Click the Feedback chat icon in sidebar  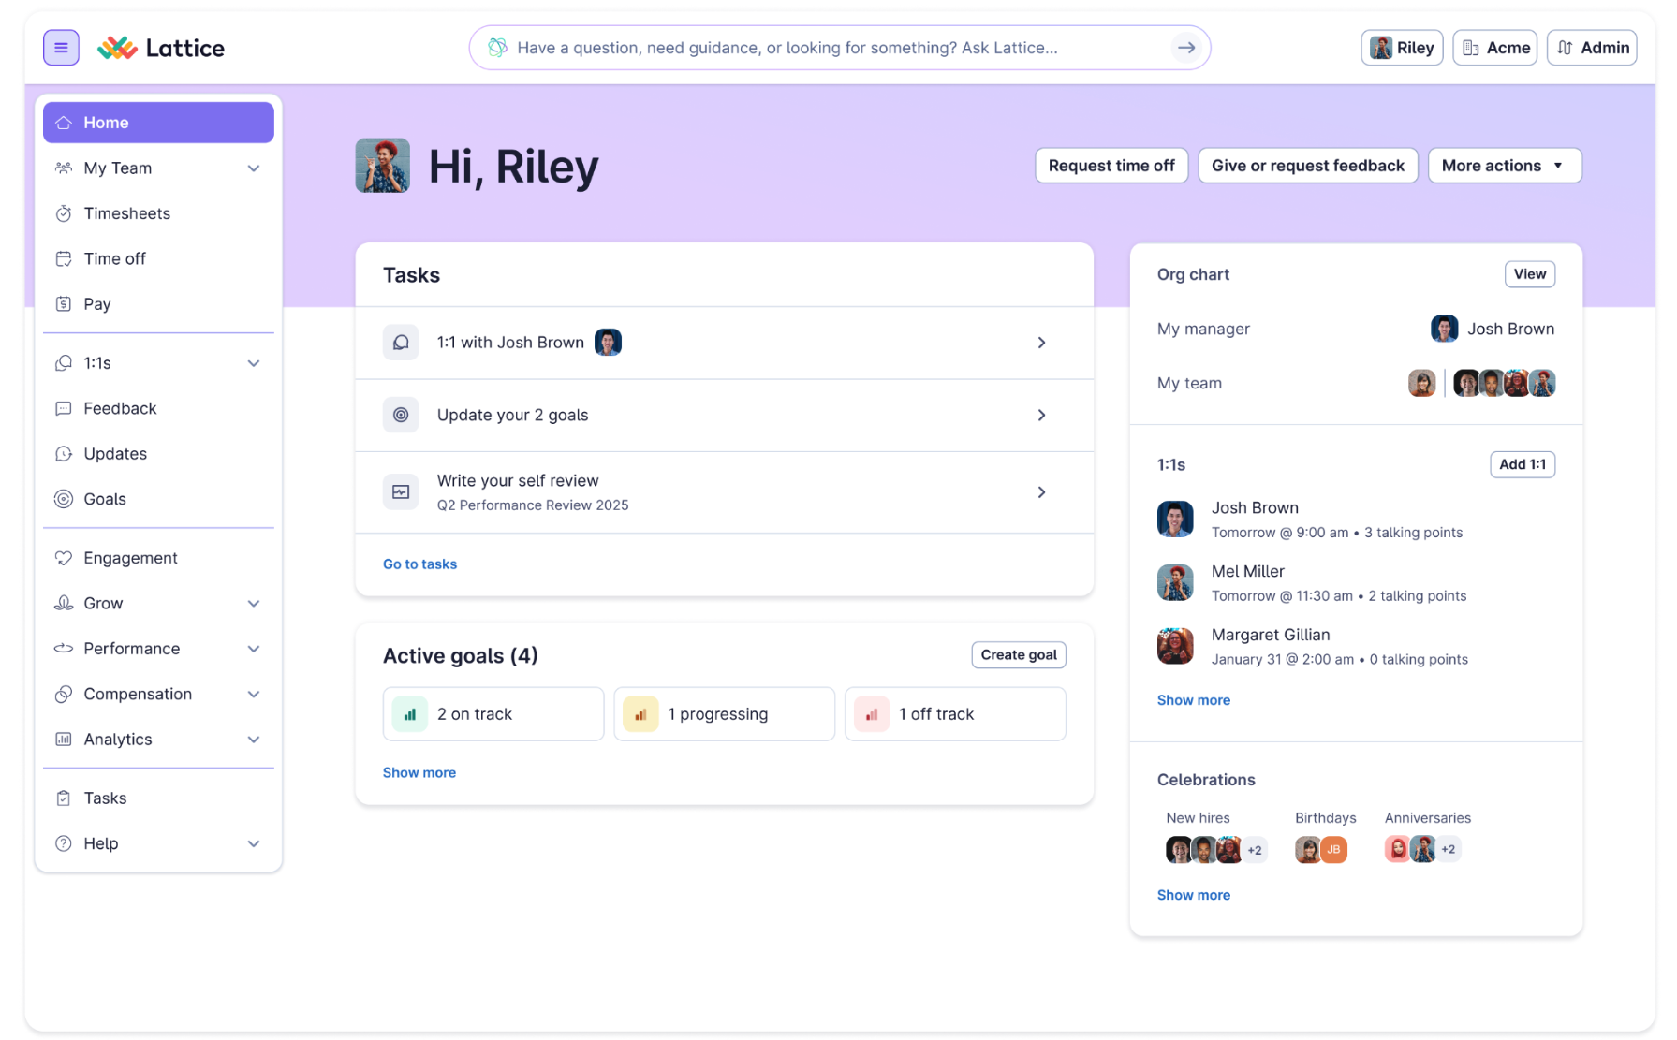point(64,408)
